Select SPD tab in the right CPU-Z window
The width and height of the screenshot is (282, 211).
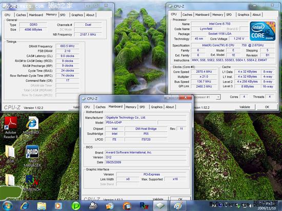point(229,14)
